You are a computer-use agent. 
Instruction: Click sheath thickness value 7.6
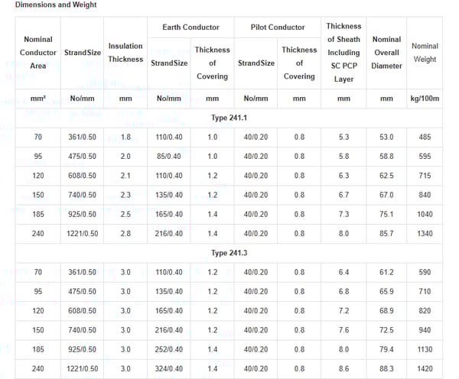click(343, 330)
